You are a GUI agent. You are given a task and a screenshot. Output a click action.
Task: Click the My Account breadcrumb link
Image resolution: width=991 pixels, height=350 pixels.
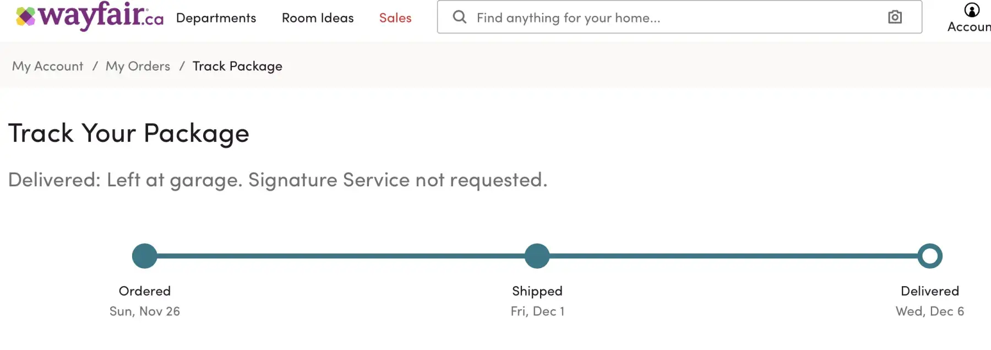[48, 66]
